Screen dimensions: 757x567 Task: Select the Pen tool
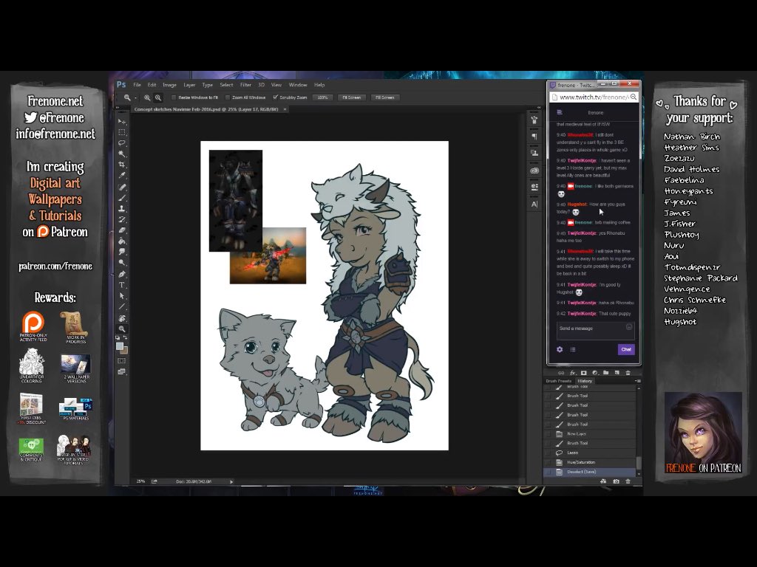pos(122,274)
